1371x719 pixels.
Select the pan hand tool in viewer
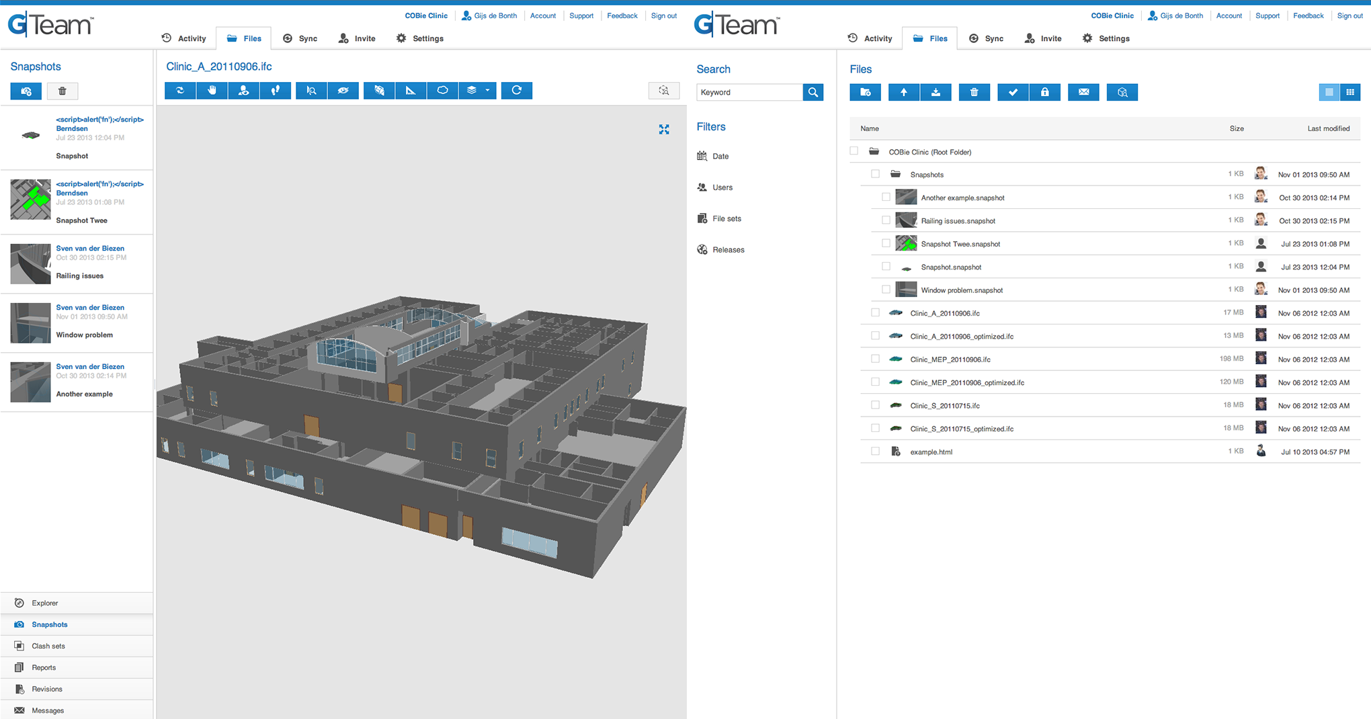click(212, 91)
